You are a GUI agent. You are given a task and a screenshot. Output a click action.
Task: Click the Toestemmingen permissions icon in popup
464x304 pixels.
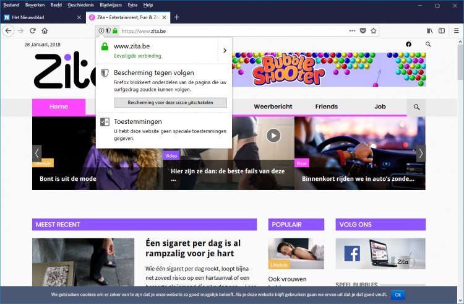(105, 121)
